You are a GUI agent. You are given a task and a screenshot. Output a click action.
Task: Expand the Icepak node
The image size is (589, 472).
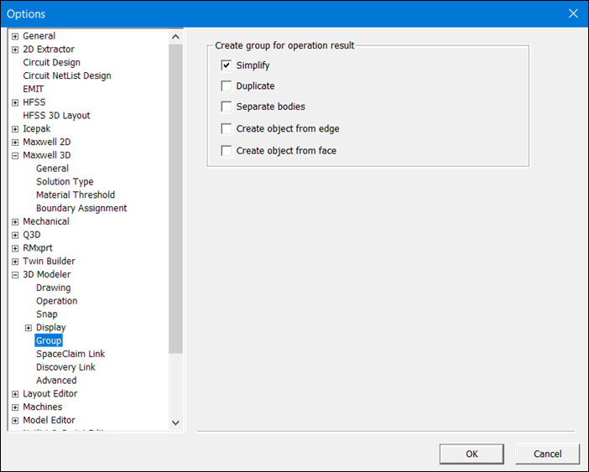click(15, 129)
